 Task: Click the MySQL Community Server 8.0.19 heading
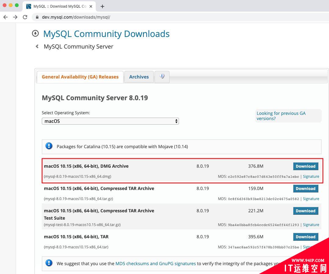(95, 98)
